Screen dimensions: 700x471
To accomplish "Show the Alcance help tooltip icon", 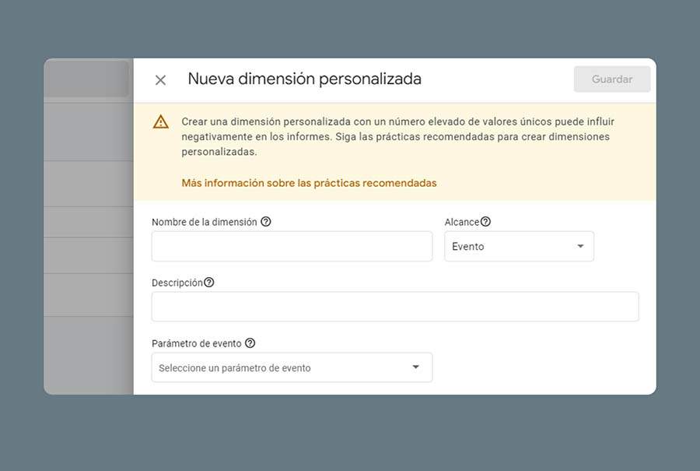I will pos(486,222).
